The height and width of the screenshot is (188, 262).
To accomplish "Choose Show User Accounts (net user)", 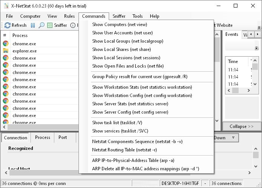I will click(146, 33).
